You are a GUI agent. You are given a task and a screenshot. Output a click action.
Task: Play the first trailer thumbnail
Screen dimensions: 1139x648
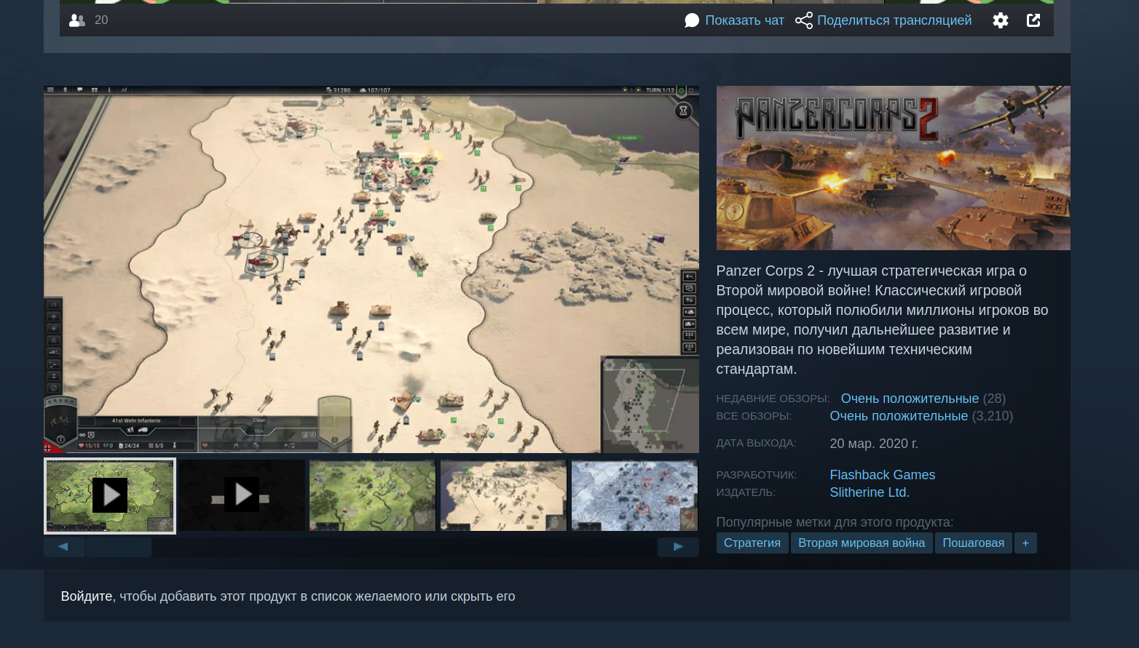pos(110,495)
